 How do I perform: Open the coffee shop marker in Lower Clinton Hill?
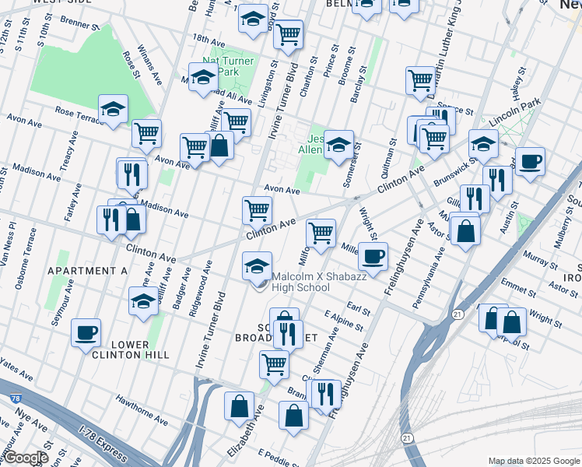coord(86,333)
